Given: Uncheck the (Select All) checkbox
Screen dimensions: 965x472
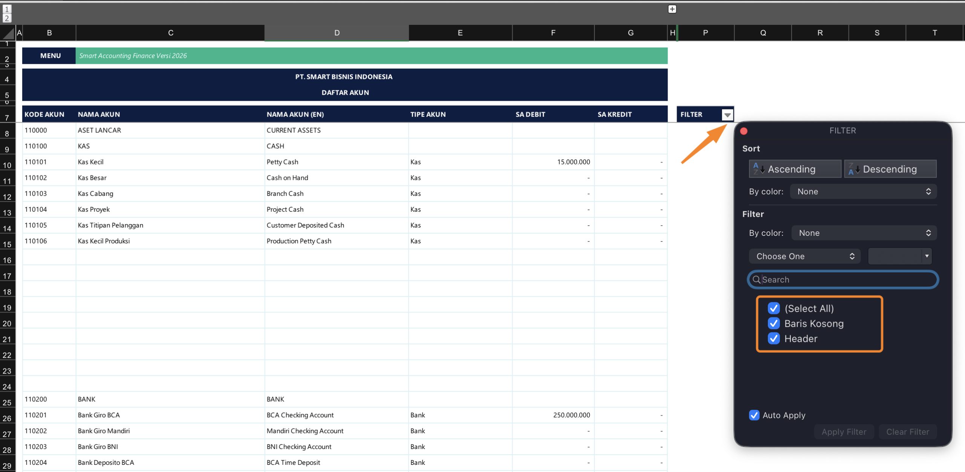Looking at the screenshot, I should pos(774,308).
